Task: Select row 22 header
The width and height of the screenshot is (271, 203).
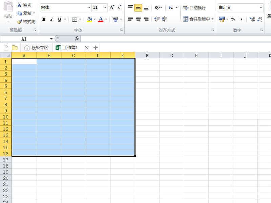Action: (x=6, y=190)
